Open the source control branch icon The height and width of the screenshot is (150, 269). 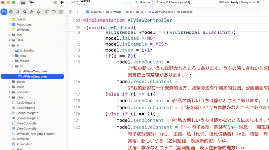pyautogui.click(x=73, y=2)
